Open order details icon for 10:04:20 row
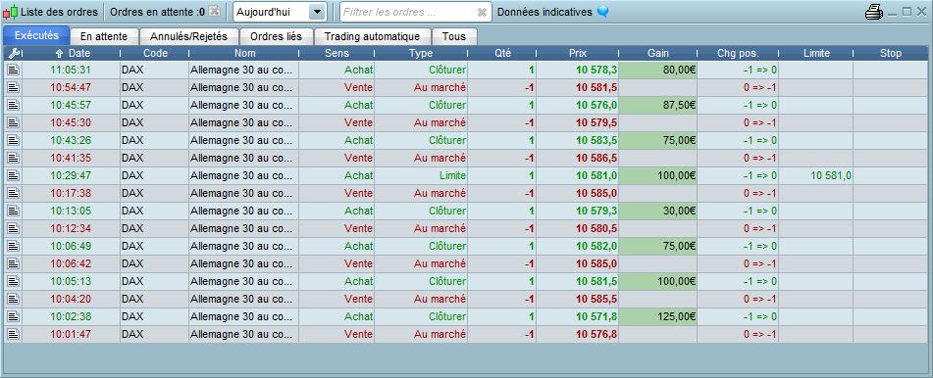Viewport: 933px width, 378px height. click(x=13, y=299)
